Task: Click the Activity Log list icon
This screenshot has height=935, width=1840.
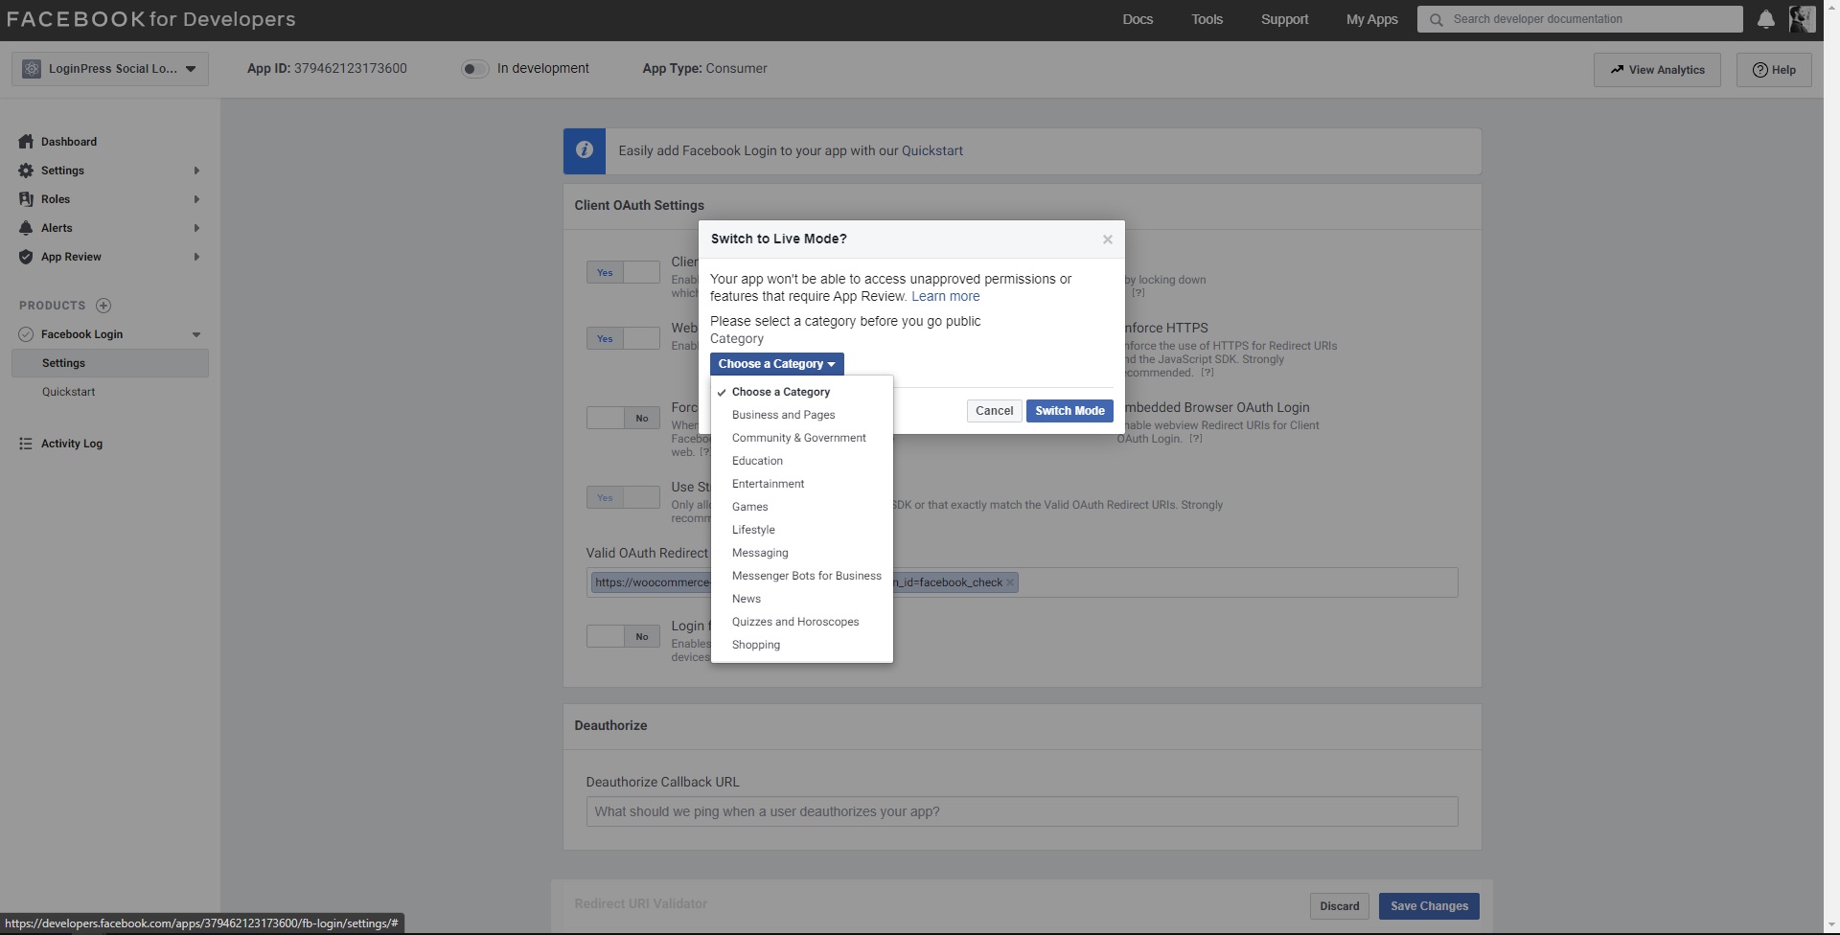Action: 26,444
